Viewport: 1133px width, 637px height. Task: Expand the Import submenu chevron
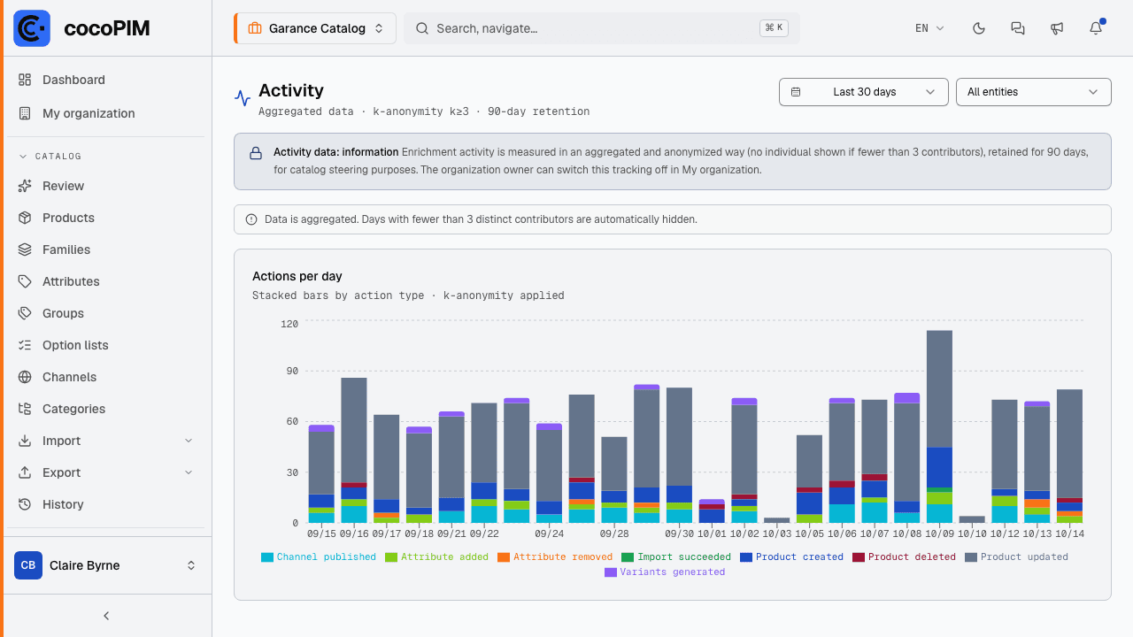(x=189, y=441)
